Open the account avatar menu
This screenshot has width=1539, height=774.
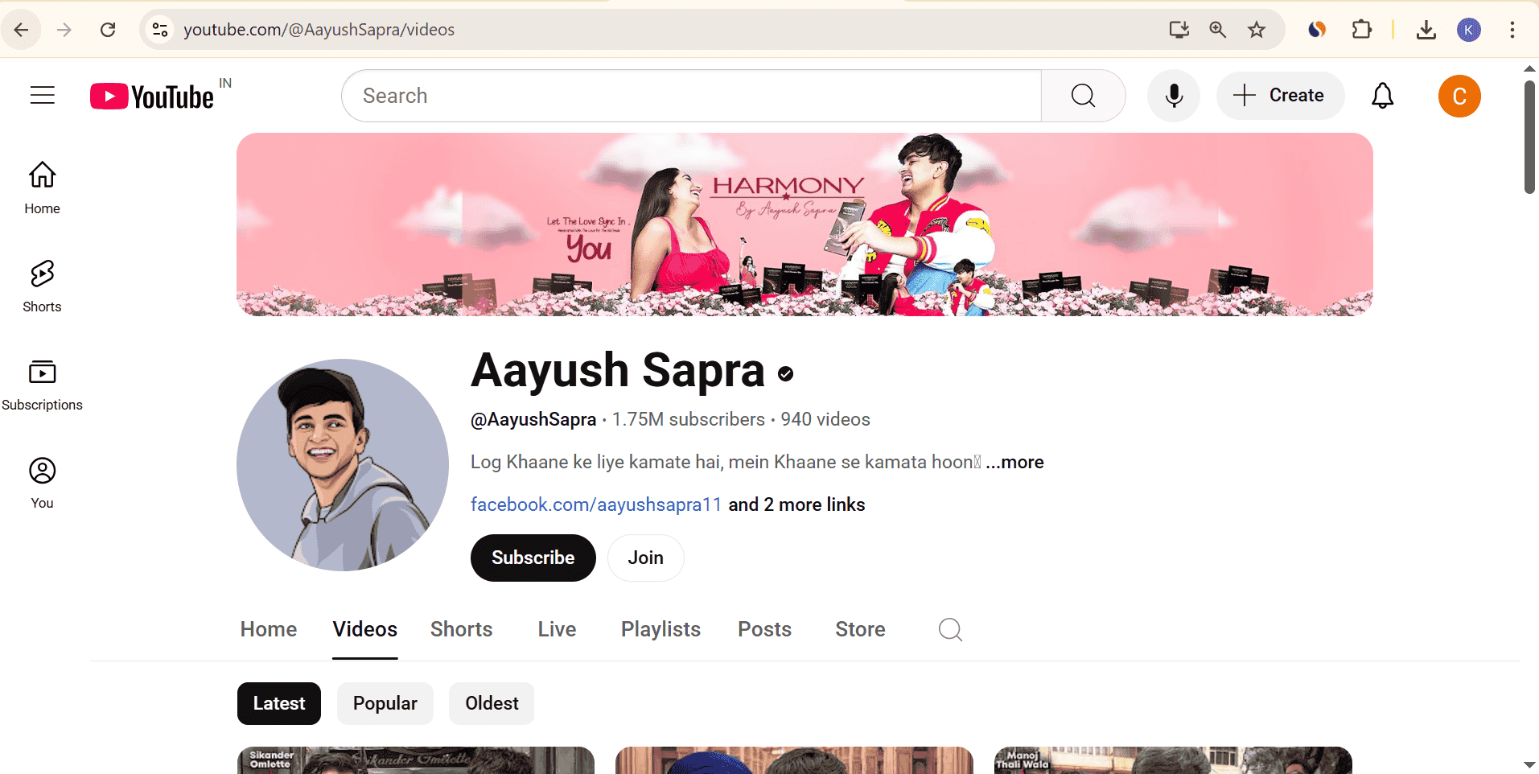(1459, 96)
